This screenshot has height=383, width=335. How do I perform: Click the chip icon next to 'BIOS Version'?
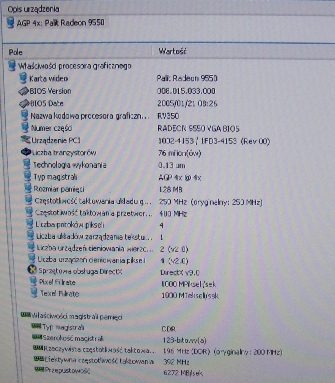click(x=24, y=91)
